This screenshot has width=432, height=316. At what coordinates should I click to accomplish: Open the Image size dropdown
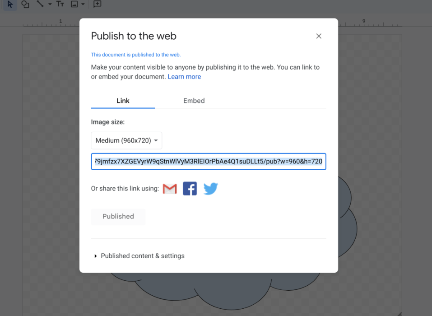[x=126, y=140]
